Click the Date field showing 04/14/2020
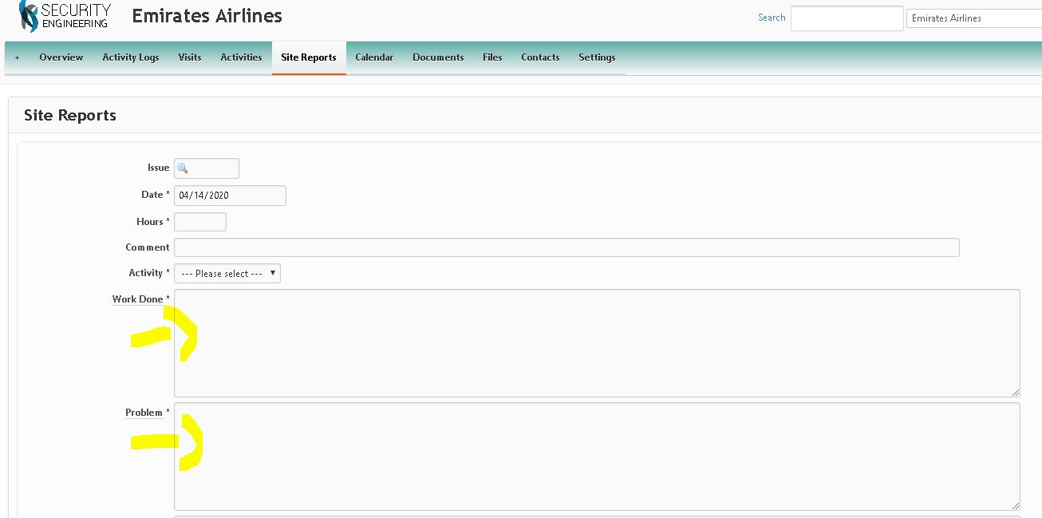 click(230, 196)
